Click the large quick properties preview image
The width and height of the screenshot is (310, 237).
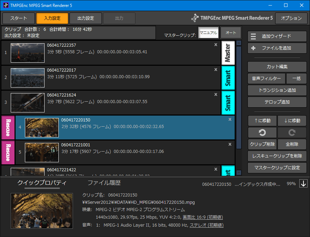coord(42,211)
